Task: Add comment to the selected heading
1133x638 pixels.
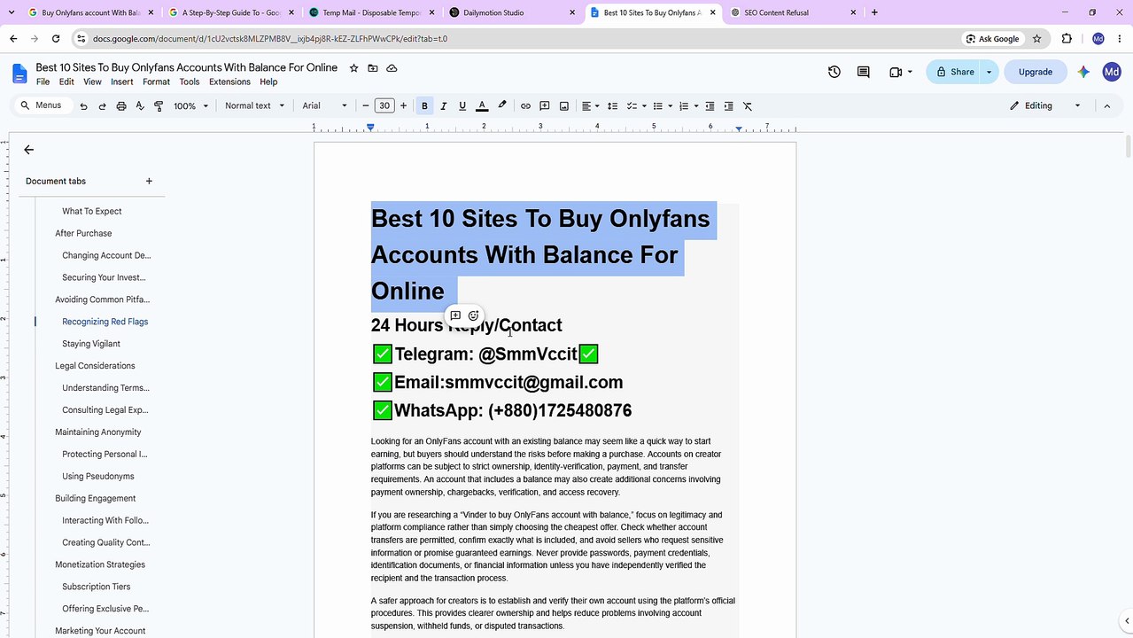Action: (x=455, y=315)
